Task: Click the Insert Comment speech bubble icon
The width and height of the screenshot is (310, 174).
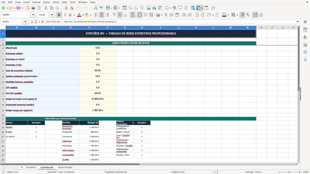Action: click(x=180, y=8)
